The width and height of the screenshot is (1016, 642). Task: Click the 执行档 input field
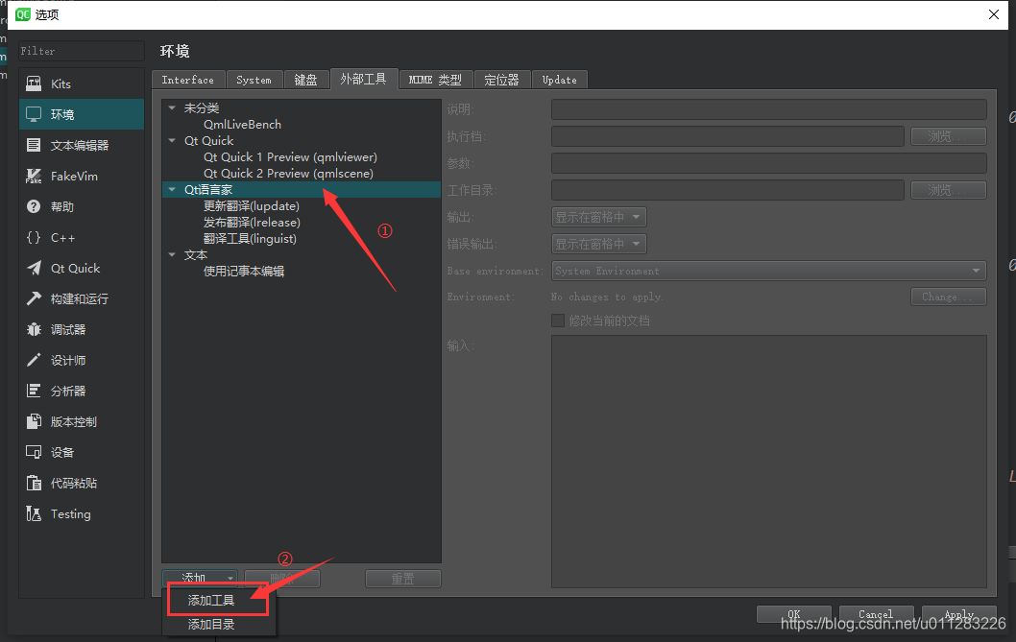click(728, 136)
